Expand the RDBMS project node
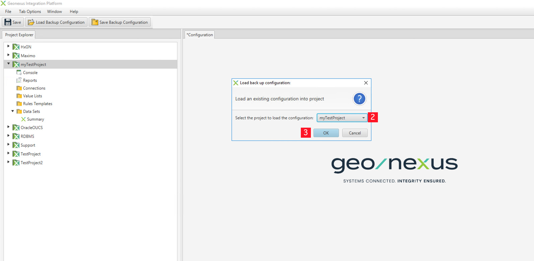 click(8, 136)
